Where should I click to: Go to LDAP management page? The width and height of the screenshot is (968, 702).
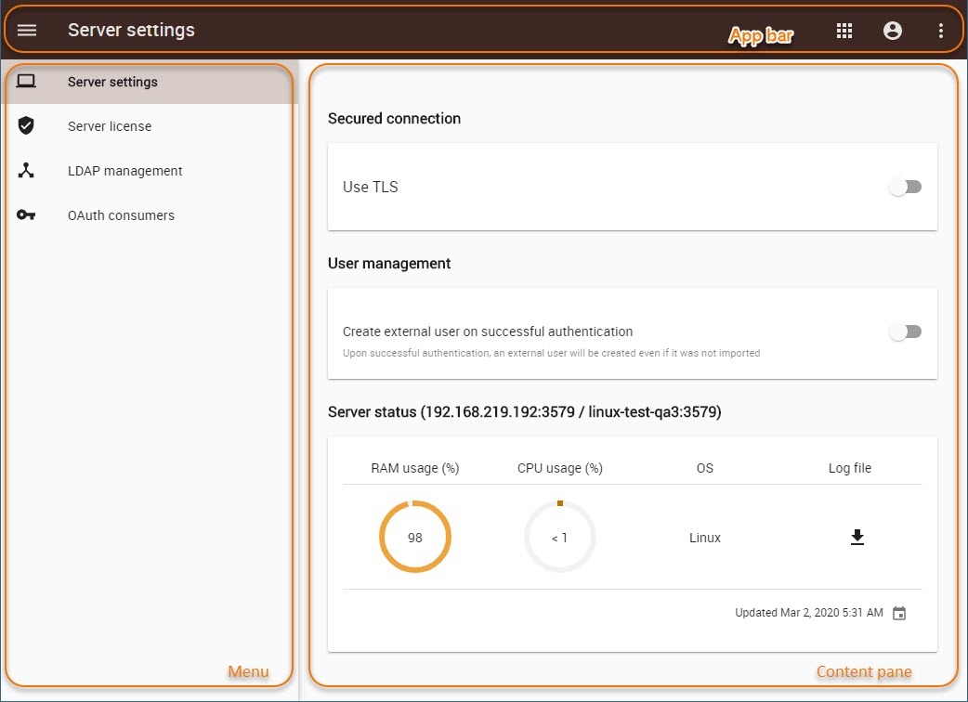pyautogui.click(x=125, y=171)
